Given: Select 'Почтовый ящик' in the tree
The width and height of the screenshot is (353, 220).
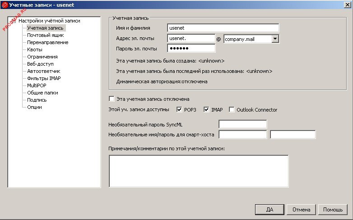Looking at the screenshot, I should pyautogui.click(x=45, y=35).
